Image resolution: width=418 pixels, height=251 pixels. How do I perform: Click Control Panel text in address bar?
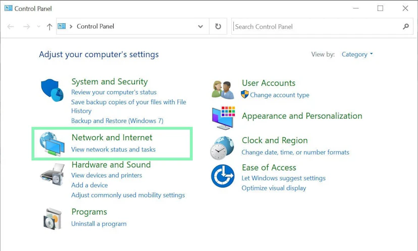[x=95, y=26]
